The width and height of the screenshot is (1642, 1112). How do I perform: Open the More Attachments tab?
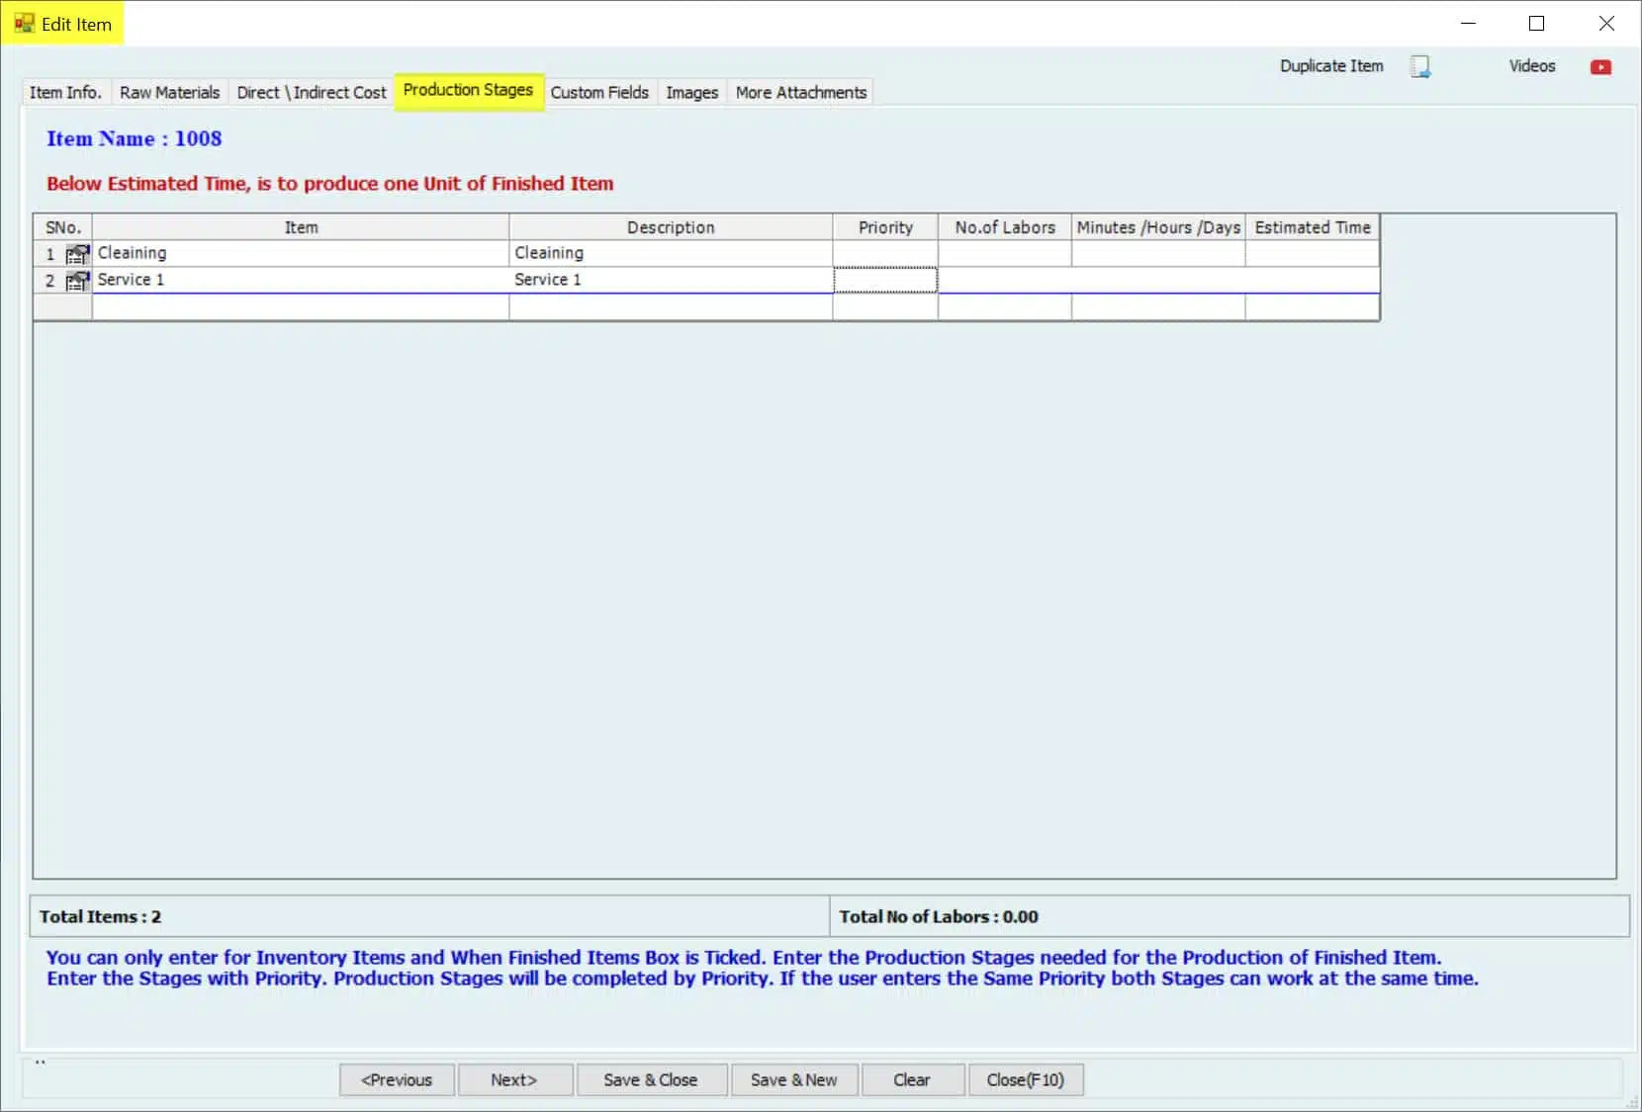click(x=800, y=92)
